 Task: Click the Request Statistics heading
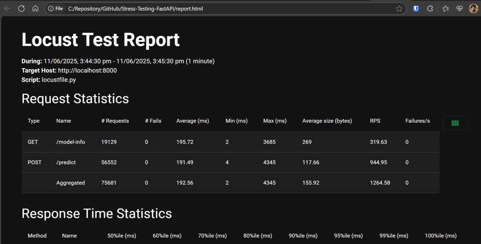tap(75, 99)
